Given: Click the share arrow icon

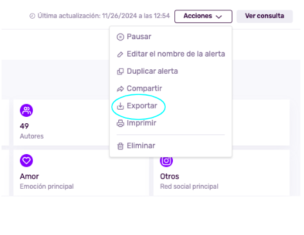Looking at the screenshot, I should coord(120,89).
